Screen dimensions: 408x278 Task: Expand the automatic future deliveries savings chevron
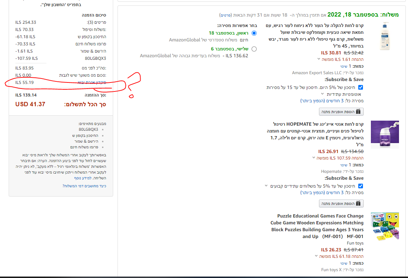pos(322,94)
